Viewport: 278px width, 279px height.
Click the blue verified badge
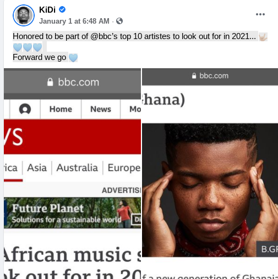62,9
